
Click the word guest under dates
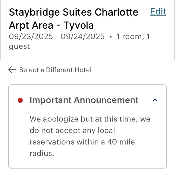click(19, 46)
